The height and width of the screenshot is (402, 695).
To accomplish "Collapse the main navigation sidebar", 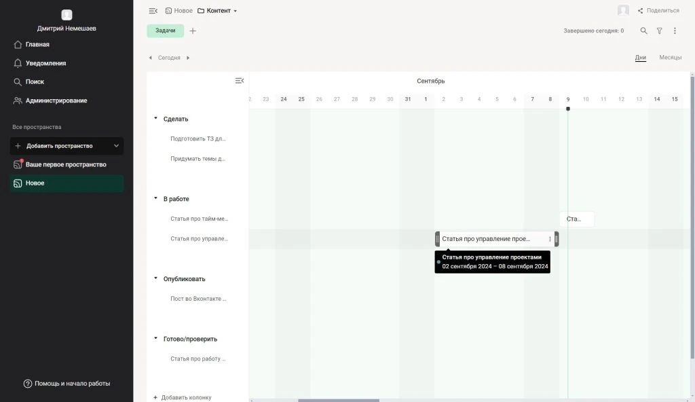I will click(153, 10).
